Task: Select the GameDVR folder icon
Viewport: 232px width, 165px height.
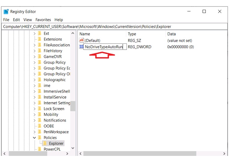Action: [x=40, y=56]
